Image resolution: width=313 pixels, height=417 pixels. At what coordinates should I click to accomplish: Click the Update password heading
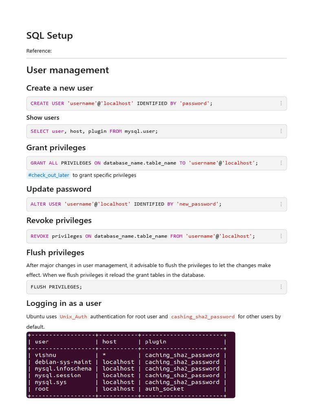click(x=59, y=189)
